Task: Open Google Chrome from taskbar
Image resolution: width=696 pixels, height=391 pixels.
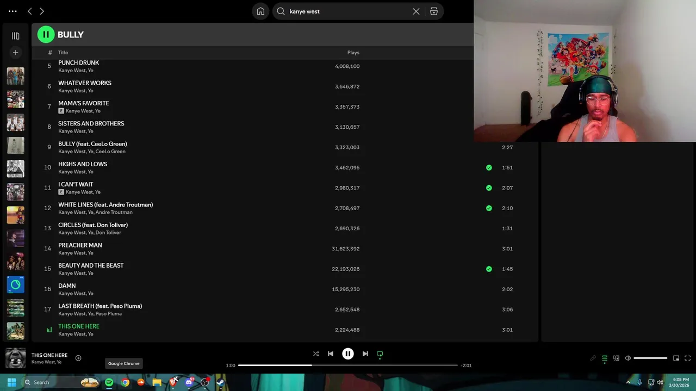Action: (125, 382)
